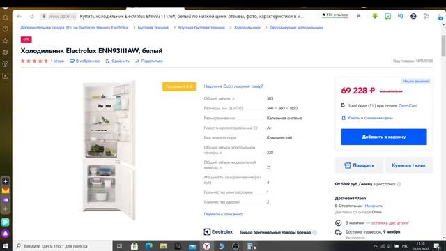Open Windows Start menu

tap(6, 246)
